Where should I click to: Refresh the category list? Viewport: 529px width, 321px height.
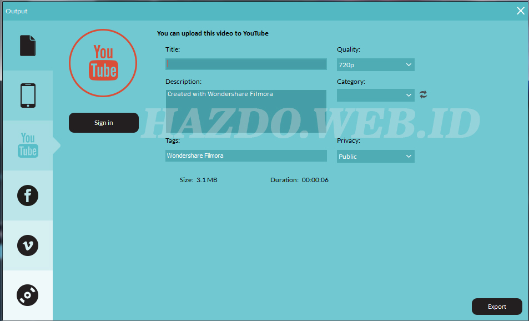click(x=423, y=94)
